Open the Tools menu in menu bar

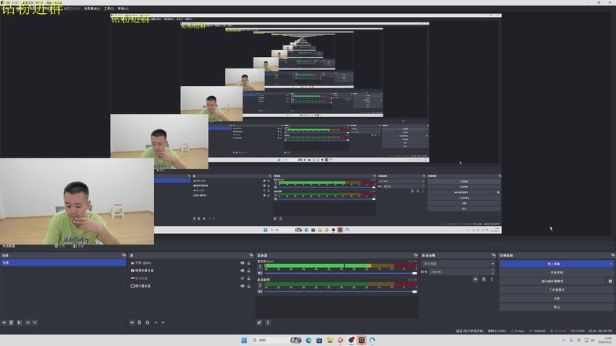click(x=109, y=8)
